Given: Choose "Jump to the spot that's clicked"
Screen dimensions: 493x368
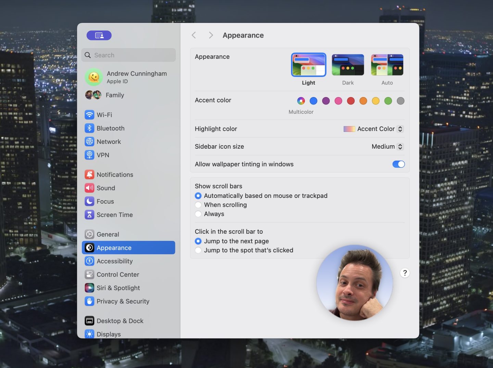Looking at the screenshot, I should pyautogui.click(x=198, y=250).
